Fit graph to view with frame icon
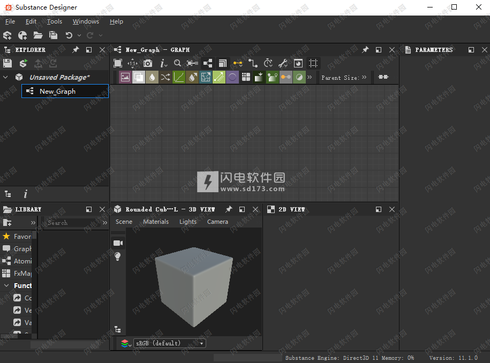The image size is (490, 363). coord(118,63)
